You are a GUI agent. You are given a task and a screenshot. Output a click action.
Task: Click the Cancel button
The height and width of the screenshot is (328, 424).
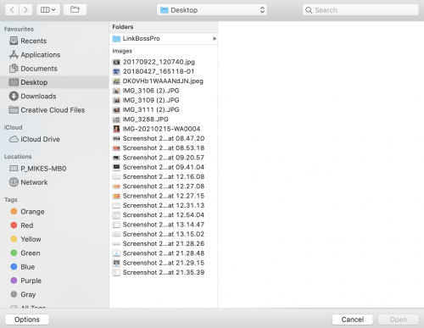[353, 320]
